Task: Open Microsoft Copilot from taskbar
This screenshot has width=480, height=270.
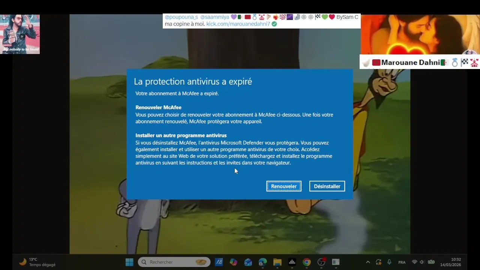Action: (x=234, y=262)
